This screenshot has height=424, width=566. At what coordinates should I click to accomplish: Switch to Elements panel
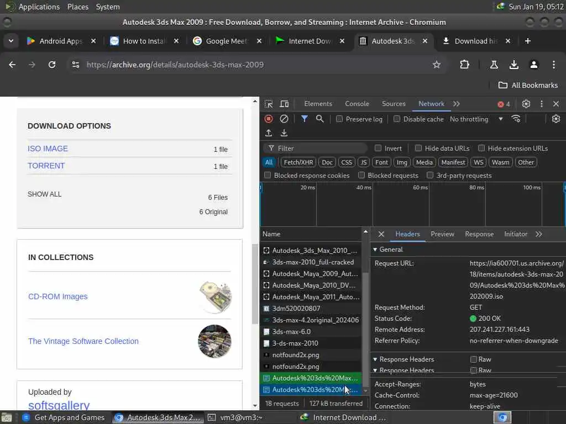318,104
